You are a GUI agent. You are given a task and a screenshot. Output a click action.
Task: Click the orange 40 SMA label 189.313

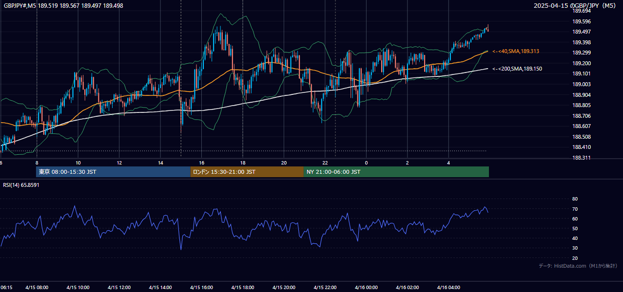(x=516, y=51)
